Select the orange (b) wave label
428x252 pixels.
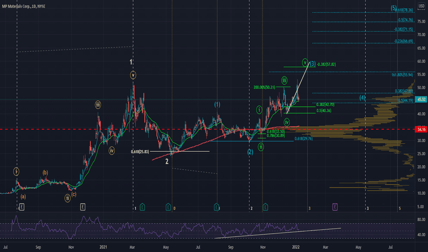coord(45,172)
